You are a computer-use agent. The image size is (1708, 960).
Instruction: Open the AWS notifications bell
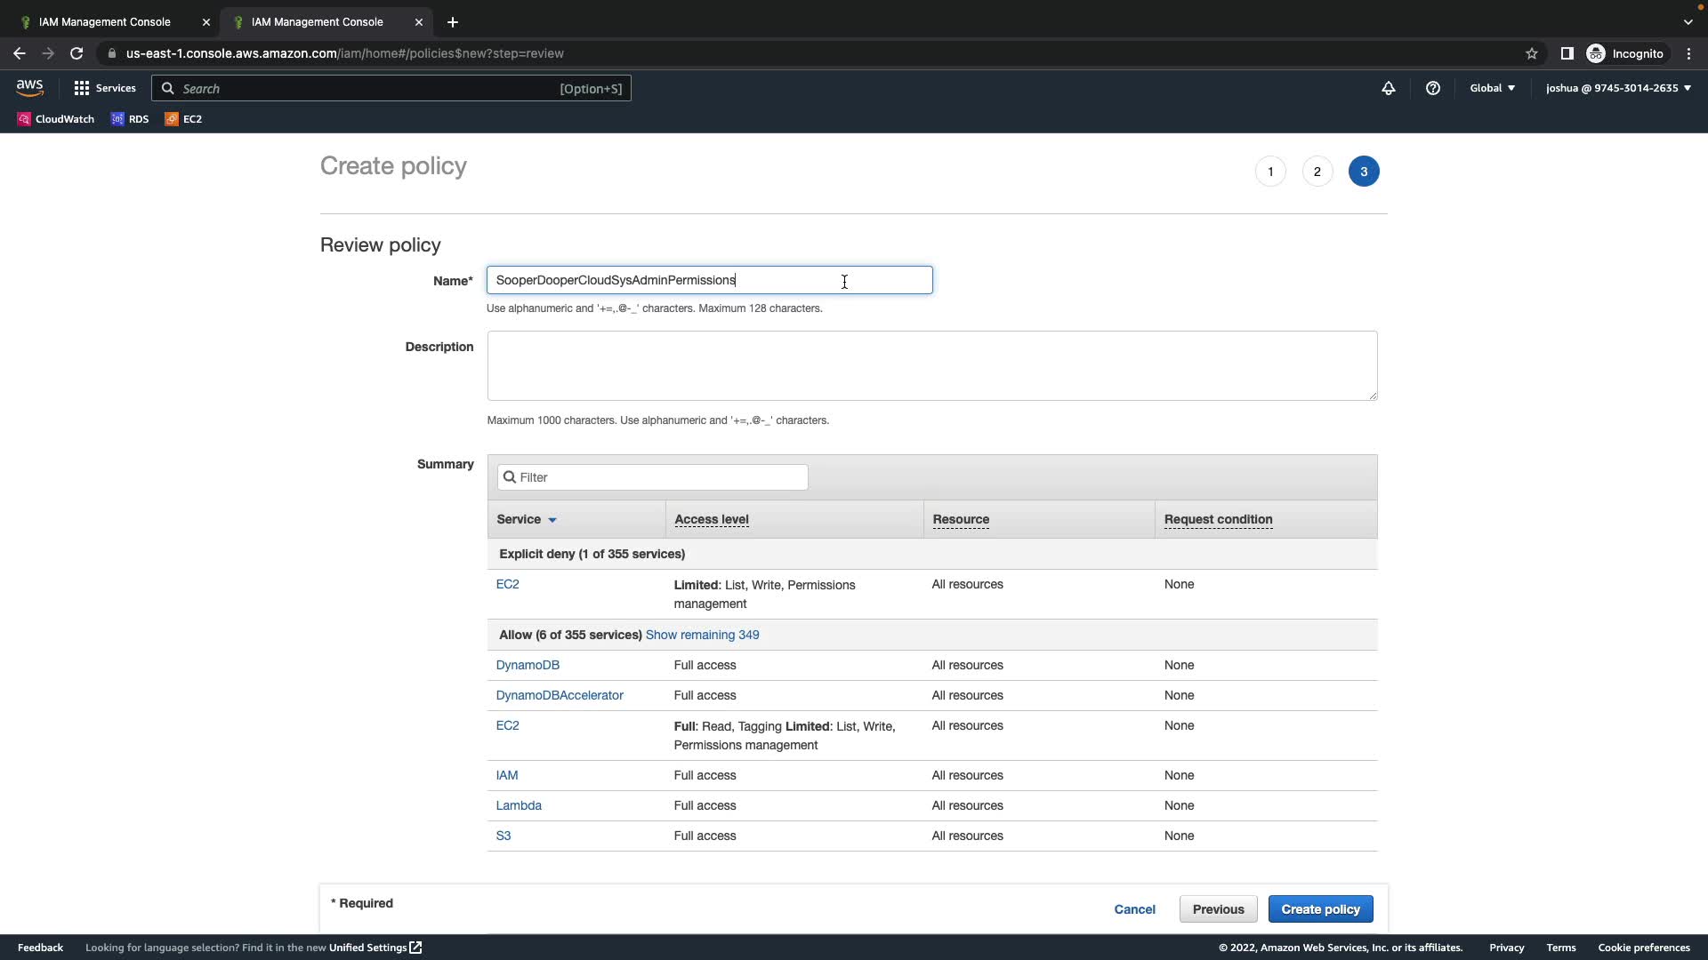(1388, 88)
